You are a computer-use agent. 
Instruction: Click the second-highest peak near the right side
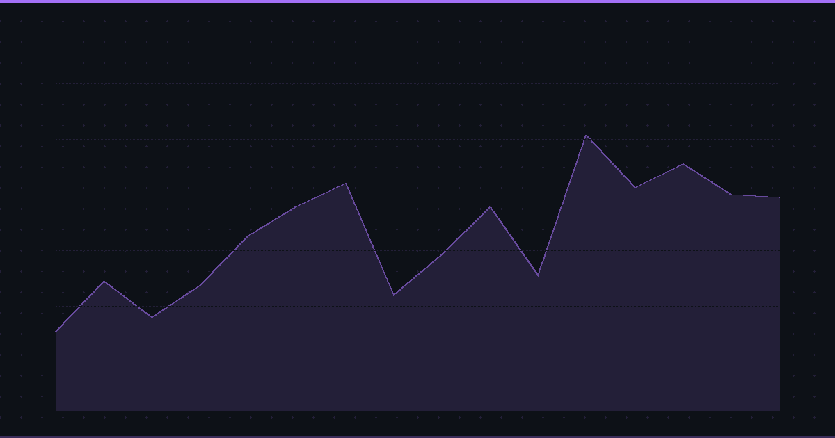(x=683, y=164)
